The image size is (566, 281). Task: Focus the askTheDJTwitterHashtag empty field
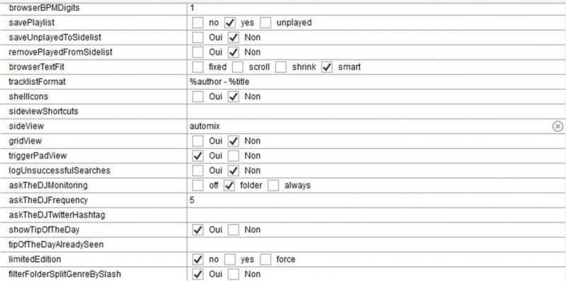click(x=376, y=215)
